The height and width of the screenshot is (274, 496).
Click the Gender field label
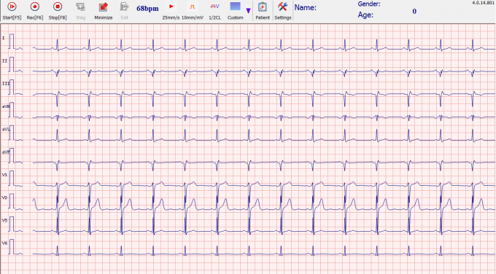pyautogui.click(x=369, y=4)
